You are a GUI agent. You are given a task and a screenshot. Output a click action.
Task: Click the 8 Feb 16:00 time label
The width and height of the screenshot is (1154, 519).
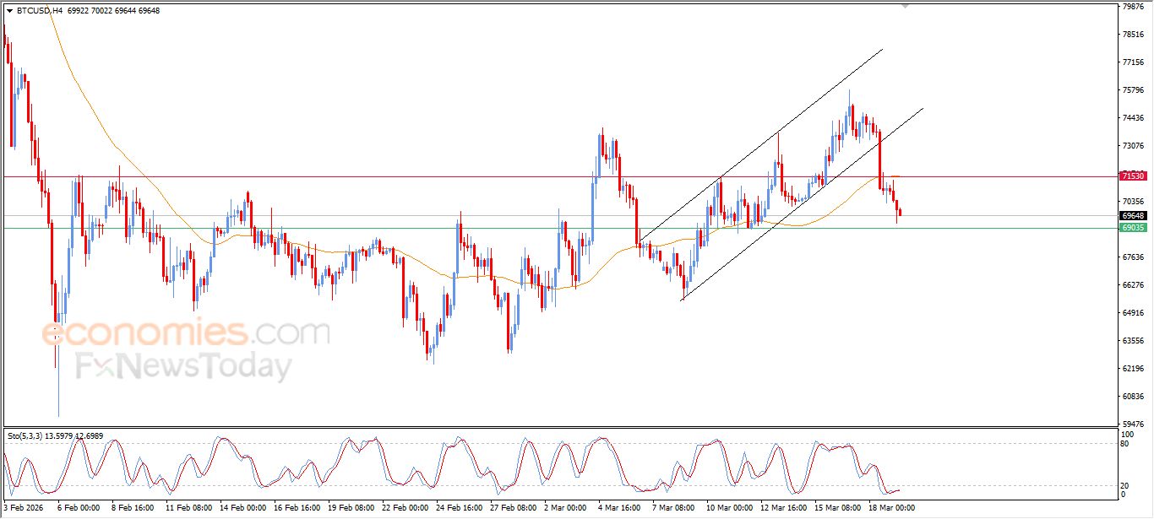pyautogui.click(x=133, y=508)
